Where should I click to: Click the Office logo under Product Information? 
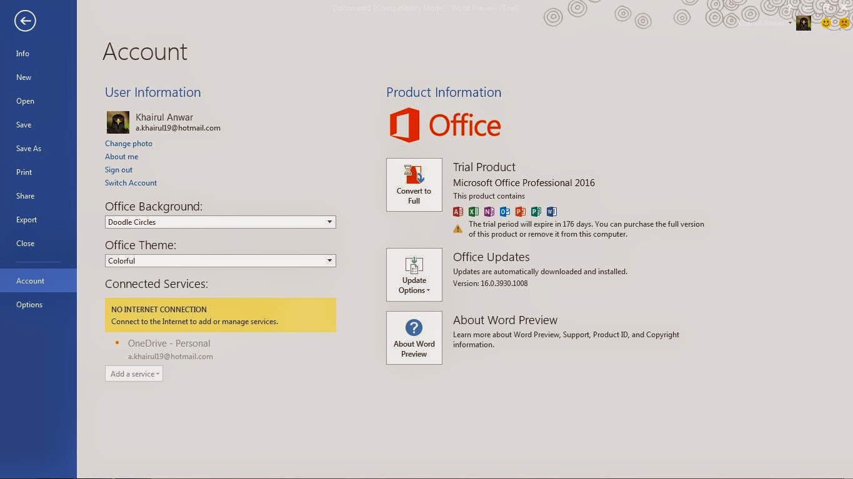point(446,125)
